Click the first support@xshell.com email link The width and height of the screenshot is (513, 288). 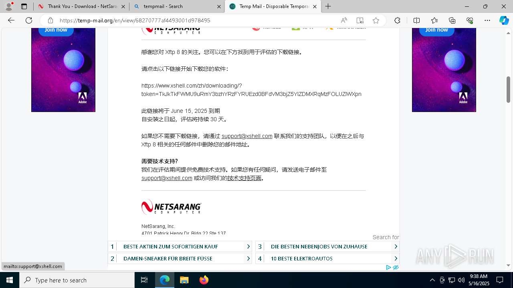[247, 136]
